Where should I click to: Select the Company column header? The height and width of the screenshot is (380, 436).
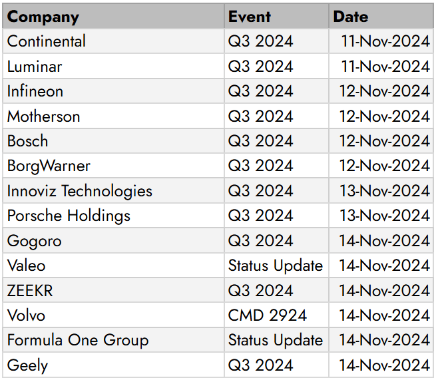pyautogui.click(x=113, y=16)
